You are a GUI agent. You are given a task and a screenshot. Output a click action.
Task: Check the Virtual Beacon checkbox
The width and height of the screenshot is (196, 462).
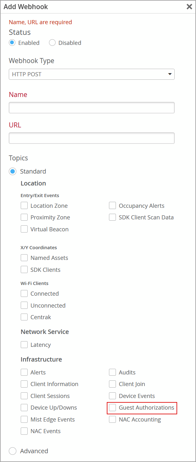[x=24, y=229]
